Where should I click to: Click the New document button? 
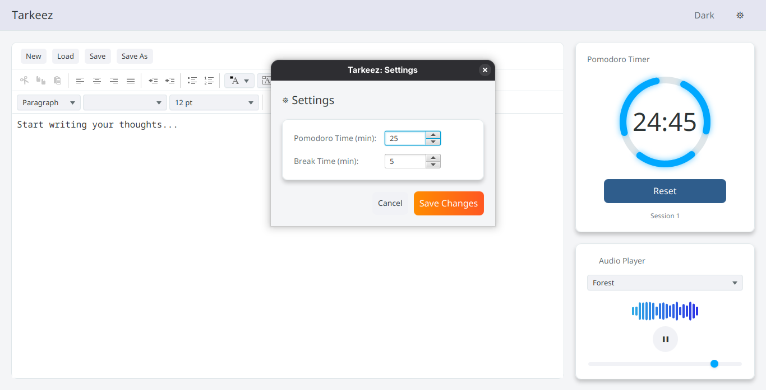34,56
